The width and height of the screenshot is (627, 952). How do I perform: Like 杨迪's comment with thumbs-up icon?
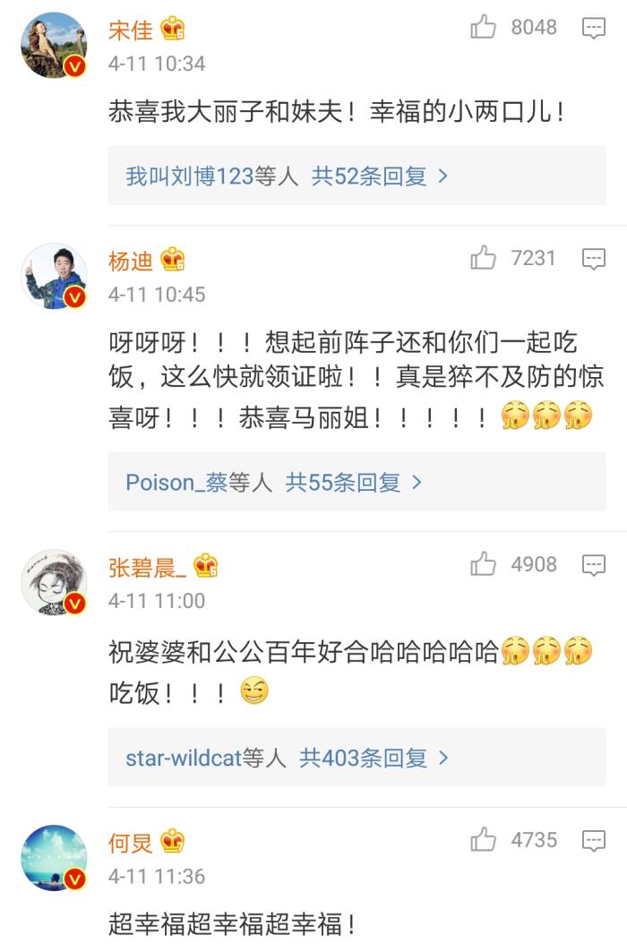[x=483, y=258]
